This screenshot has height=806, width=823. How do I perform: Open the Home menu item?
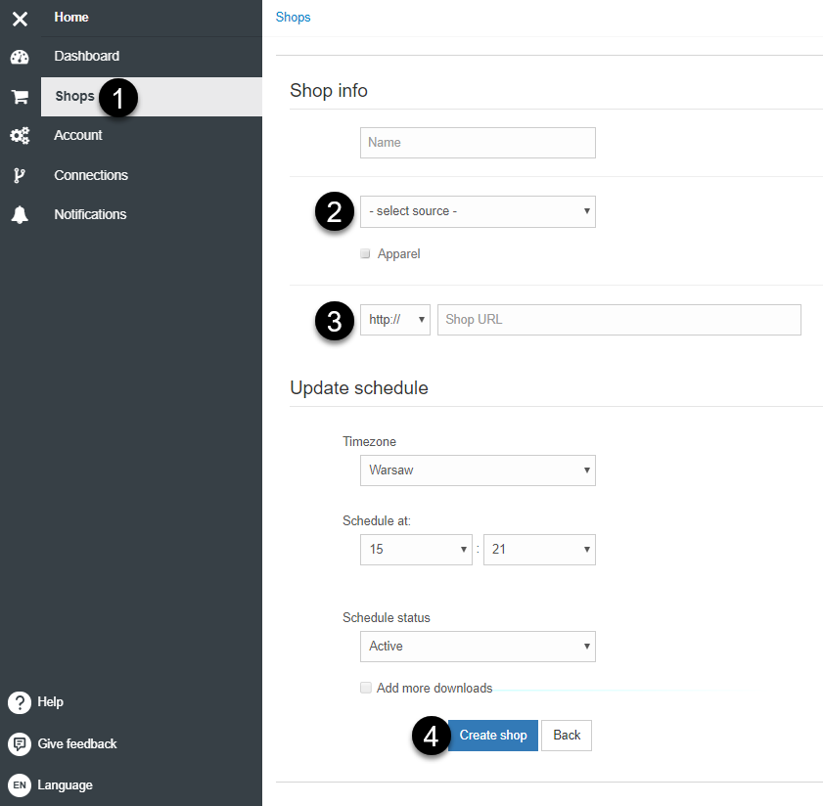tap(71, 18)
